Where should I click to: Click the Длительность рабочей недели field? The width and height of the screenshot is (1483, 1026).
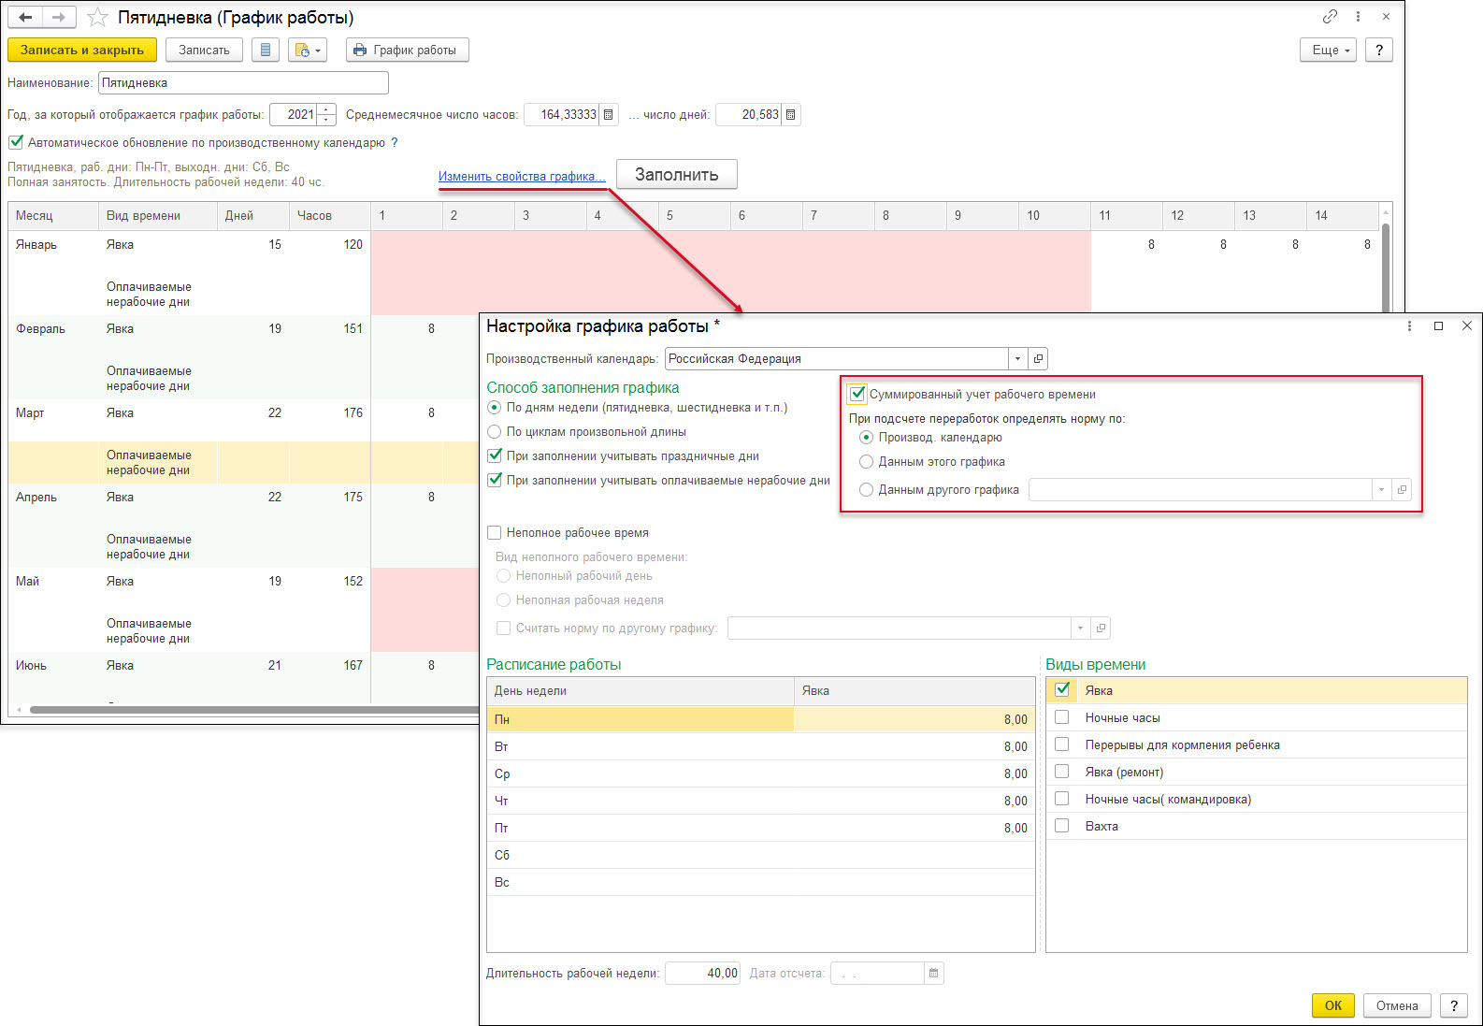tap(702, 974)
